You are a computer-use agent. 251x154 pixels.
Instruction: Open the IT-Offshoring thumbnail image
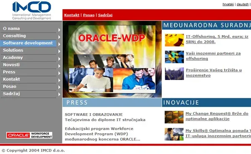[x=174, y=40]
